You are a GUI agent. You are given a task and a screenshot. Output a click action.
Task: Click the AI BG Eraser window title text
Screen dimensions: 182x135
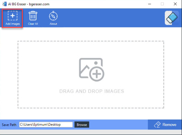pyautogui.click(x=29, y=4)
